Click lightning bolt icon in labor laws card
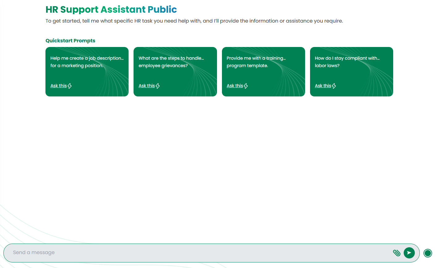This screenshot has height=268, width=438. (x=334, y=86)
